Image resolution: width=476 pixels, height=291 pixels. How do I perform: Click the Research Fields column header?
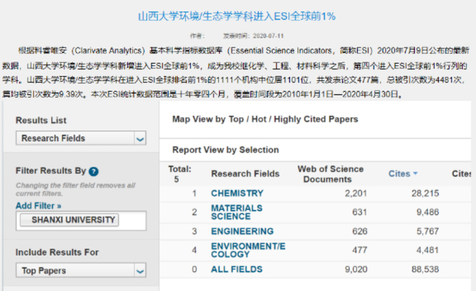click(245, 174)
